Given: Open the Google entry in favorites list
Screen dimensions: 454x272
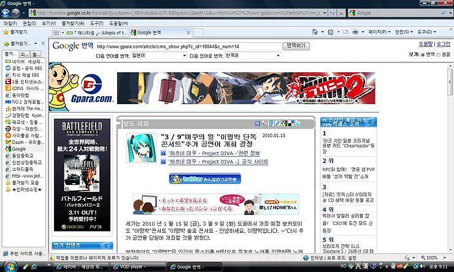Looking at the screenshot, I should tap(18, 149).
